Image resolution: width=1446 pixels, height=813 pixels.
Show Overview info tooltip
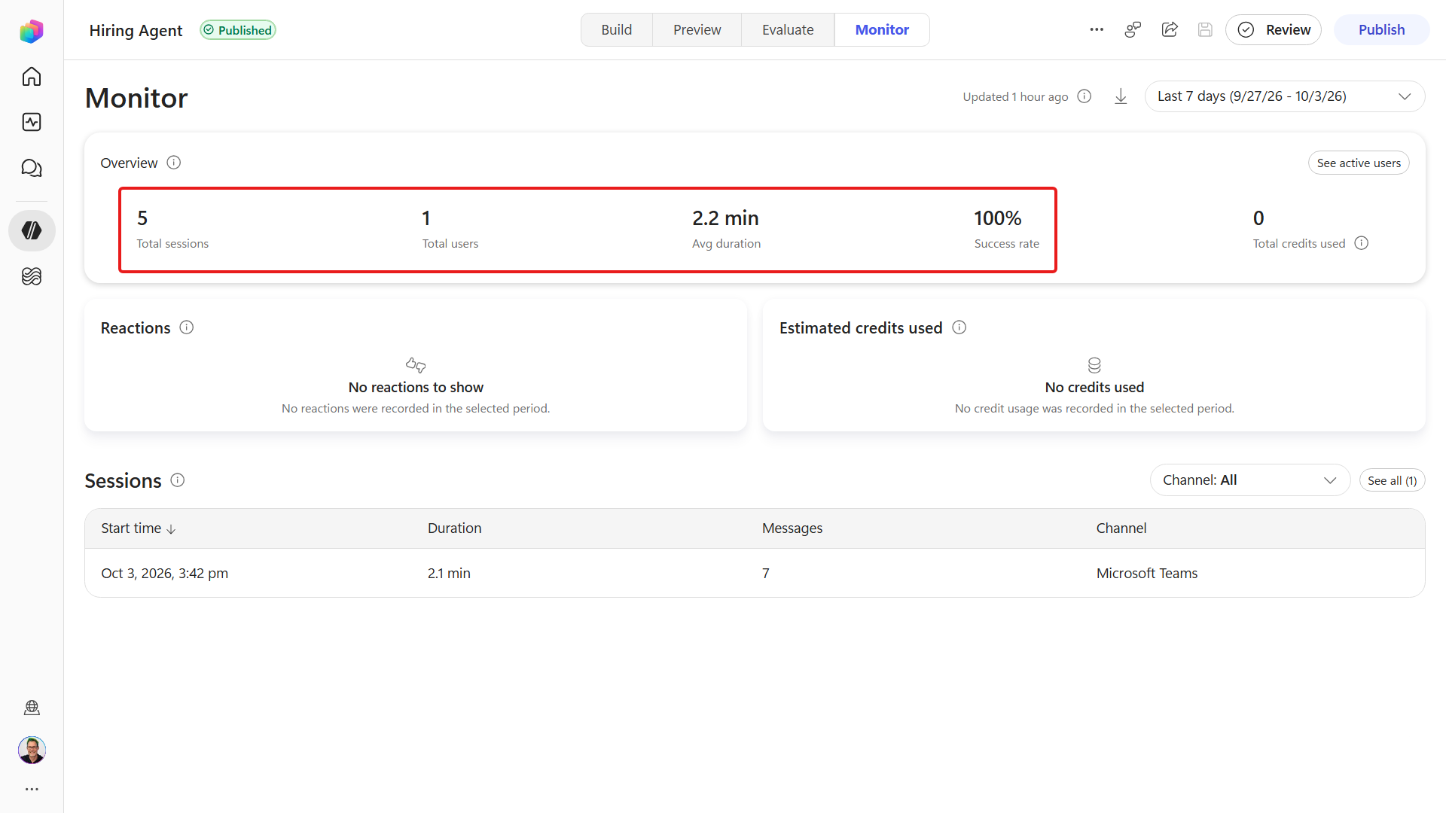174,163
